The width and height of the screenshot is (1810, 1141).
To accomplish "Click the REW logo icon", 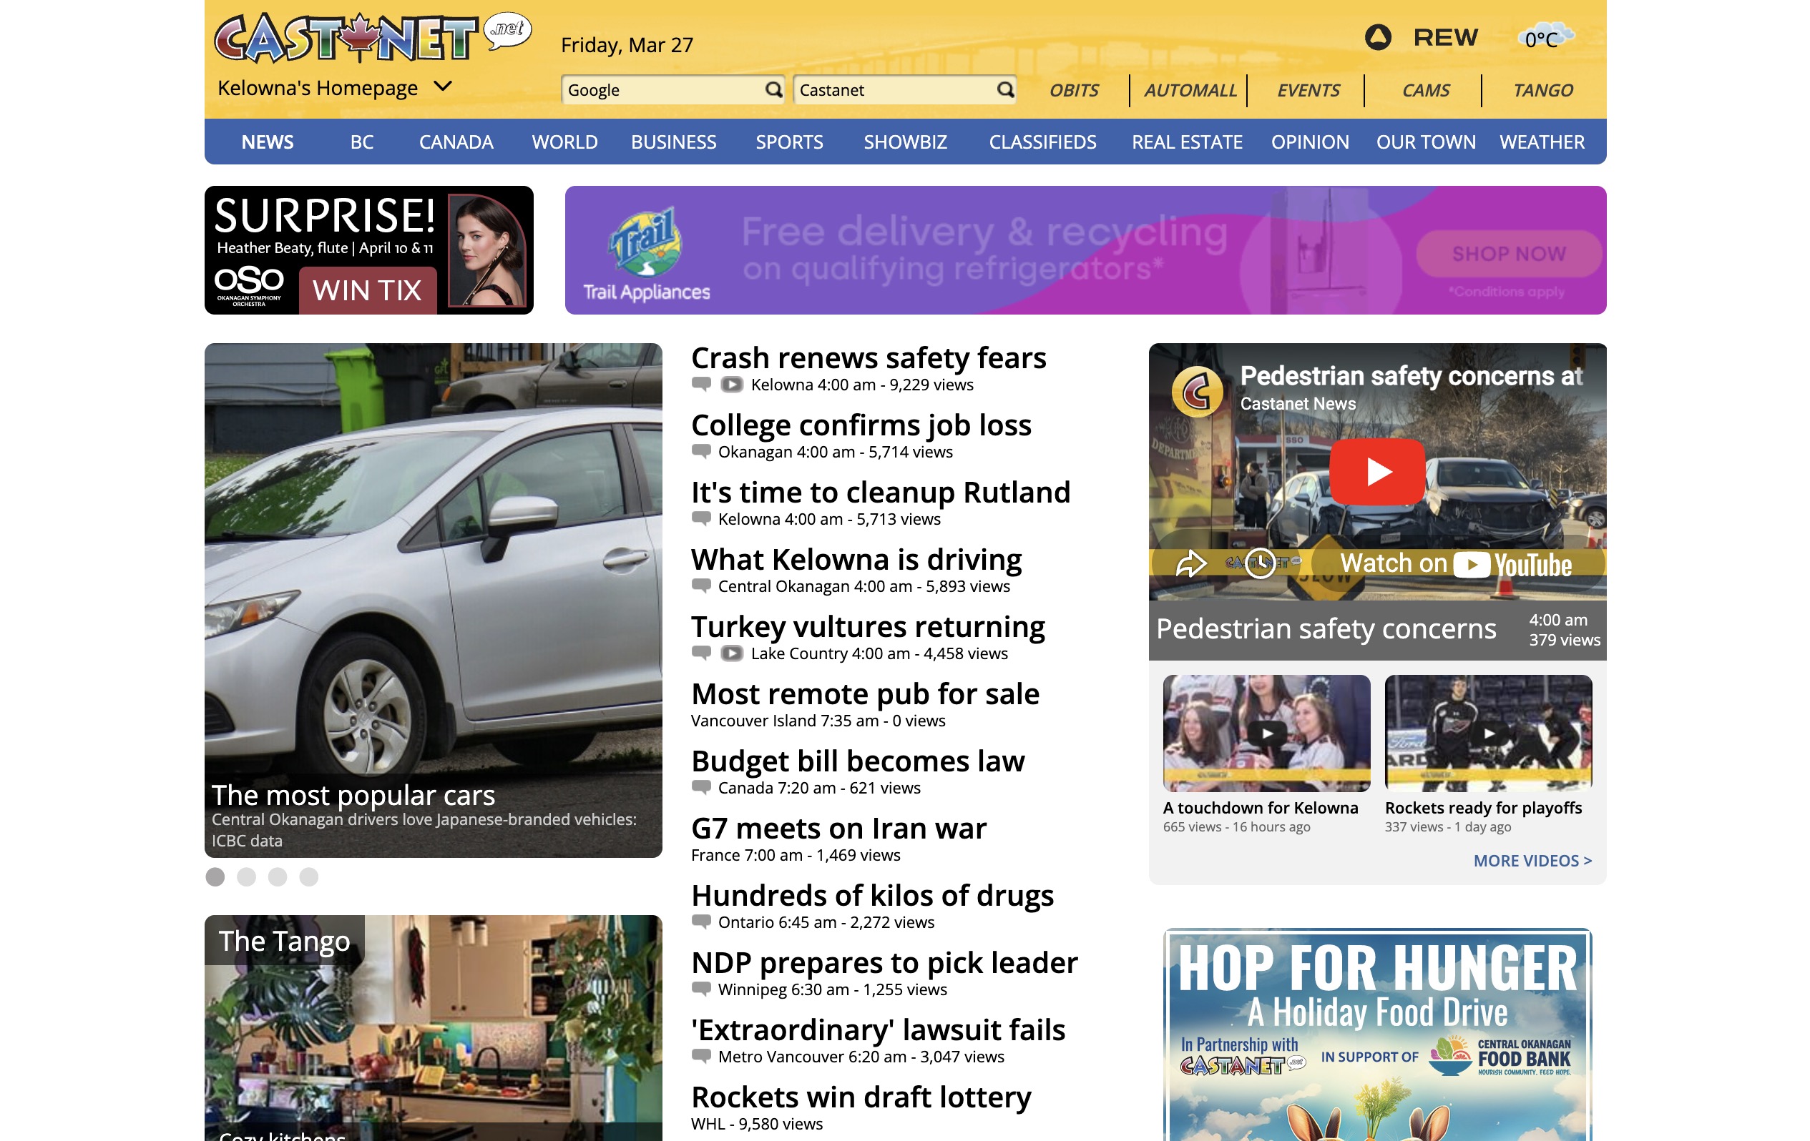I will pos(1377,38).
